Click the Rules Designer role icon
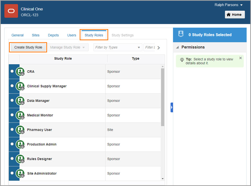Image resolution: width=251 pixels, height=186 pixels. (20, 159)
